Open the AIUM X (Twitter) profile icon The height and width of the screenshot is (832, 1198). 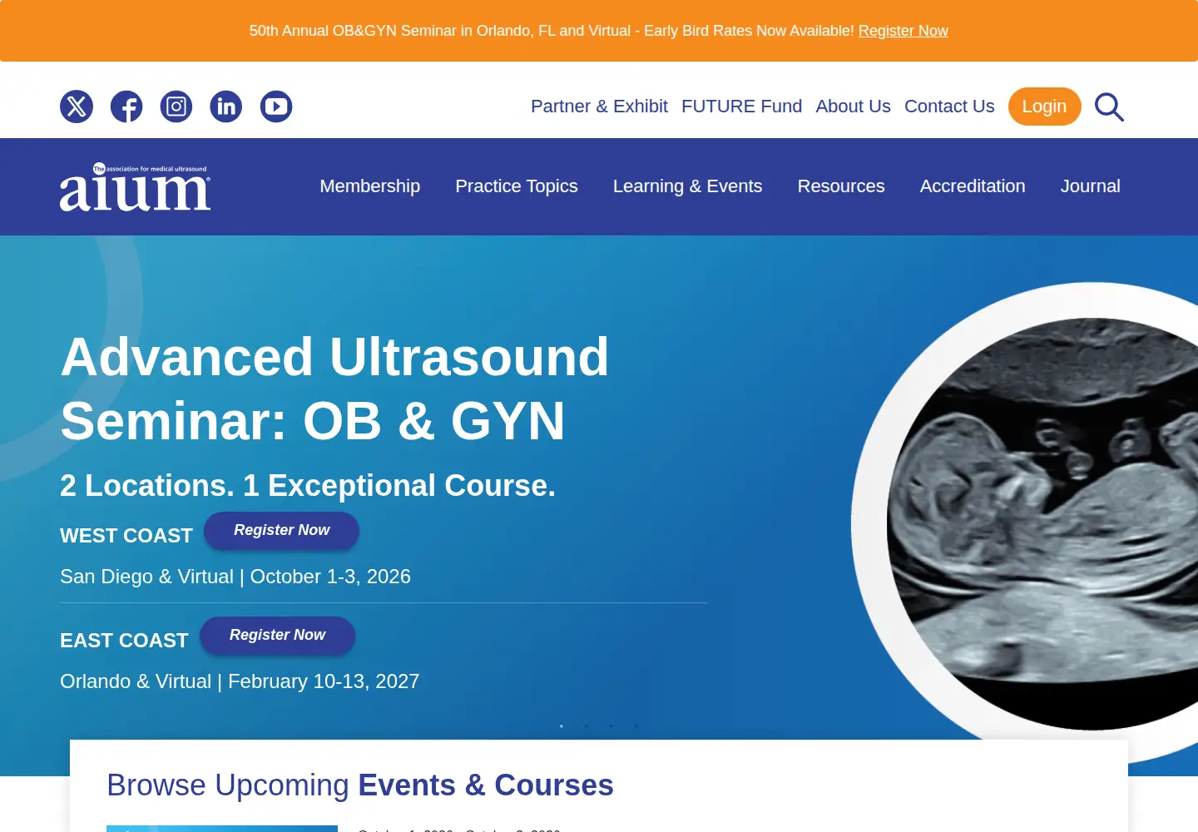click(x=77, y=106)
